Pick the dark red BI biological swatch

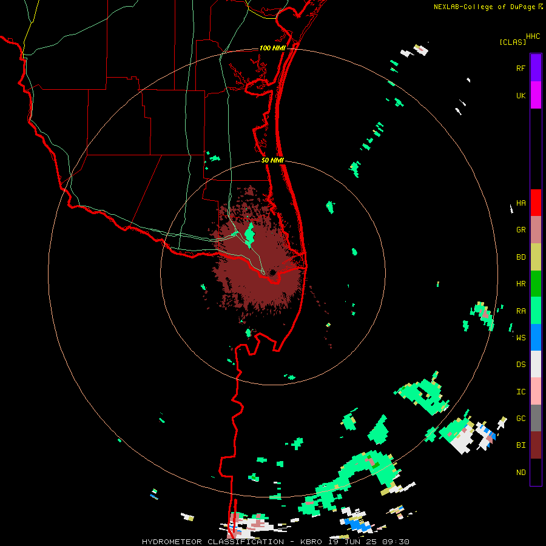click(536, 445)
